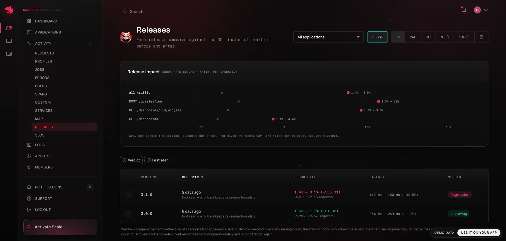Click the AL user avatar
Screen dimensions: 506x241
(x=477, y=10)
